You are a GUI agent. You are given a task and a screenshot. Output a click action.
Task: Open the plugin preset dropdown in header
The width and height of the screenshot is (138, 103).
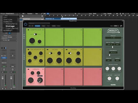39,23
